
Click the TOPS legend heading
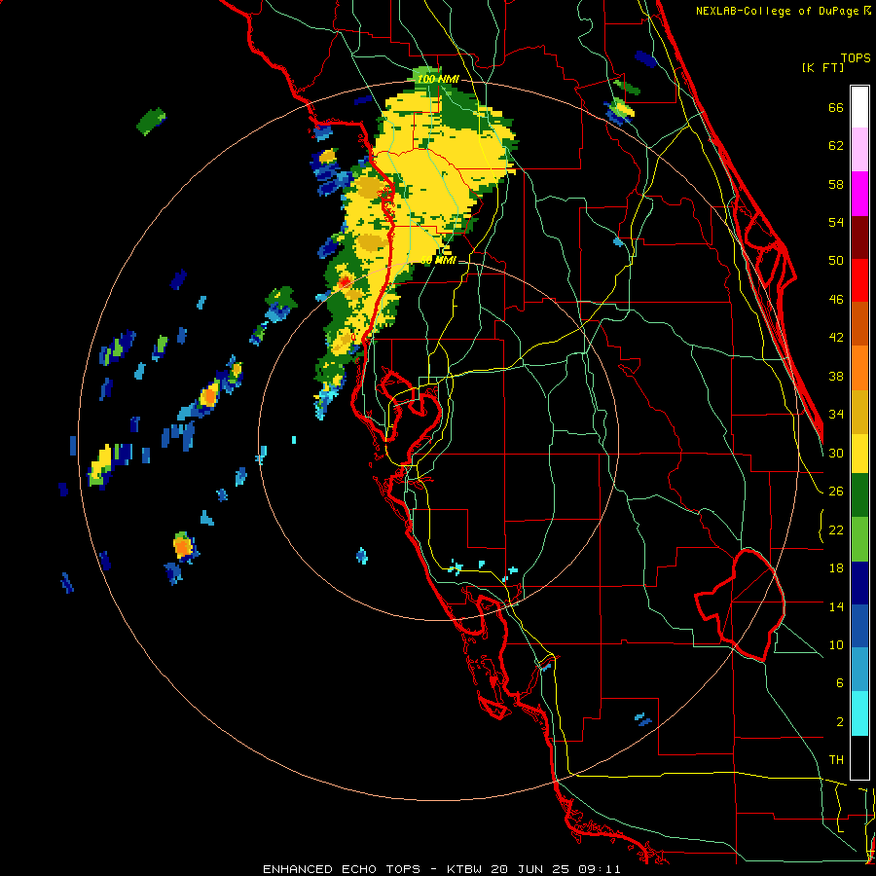[x=856, y=57]
